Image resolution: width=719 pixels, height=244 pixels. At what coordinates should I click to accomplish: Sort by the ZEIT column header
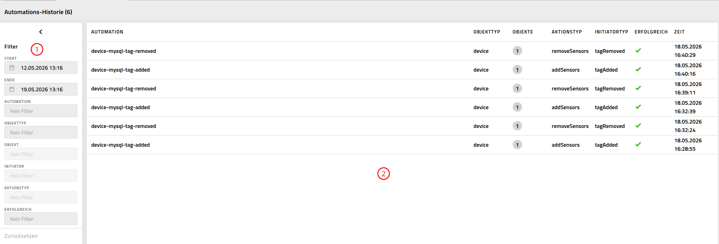pos(679,32)
